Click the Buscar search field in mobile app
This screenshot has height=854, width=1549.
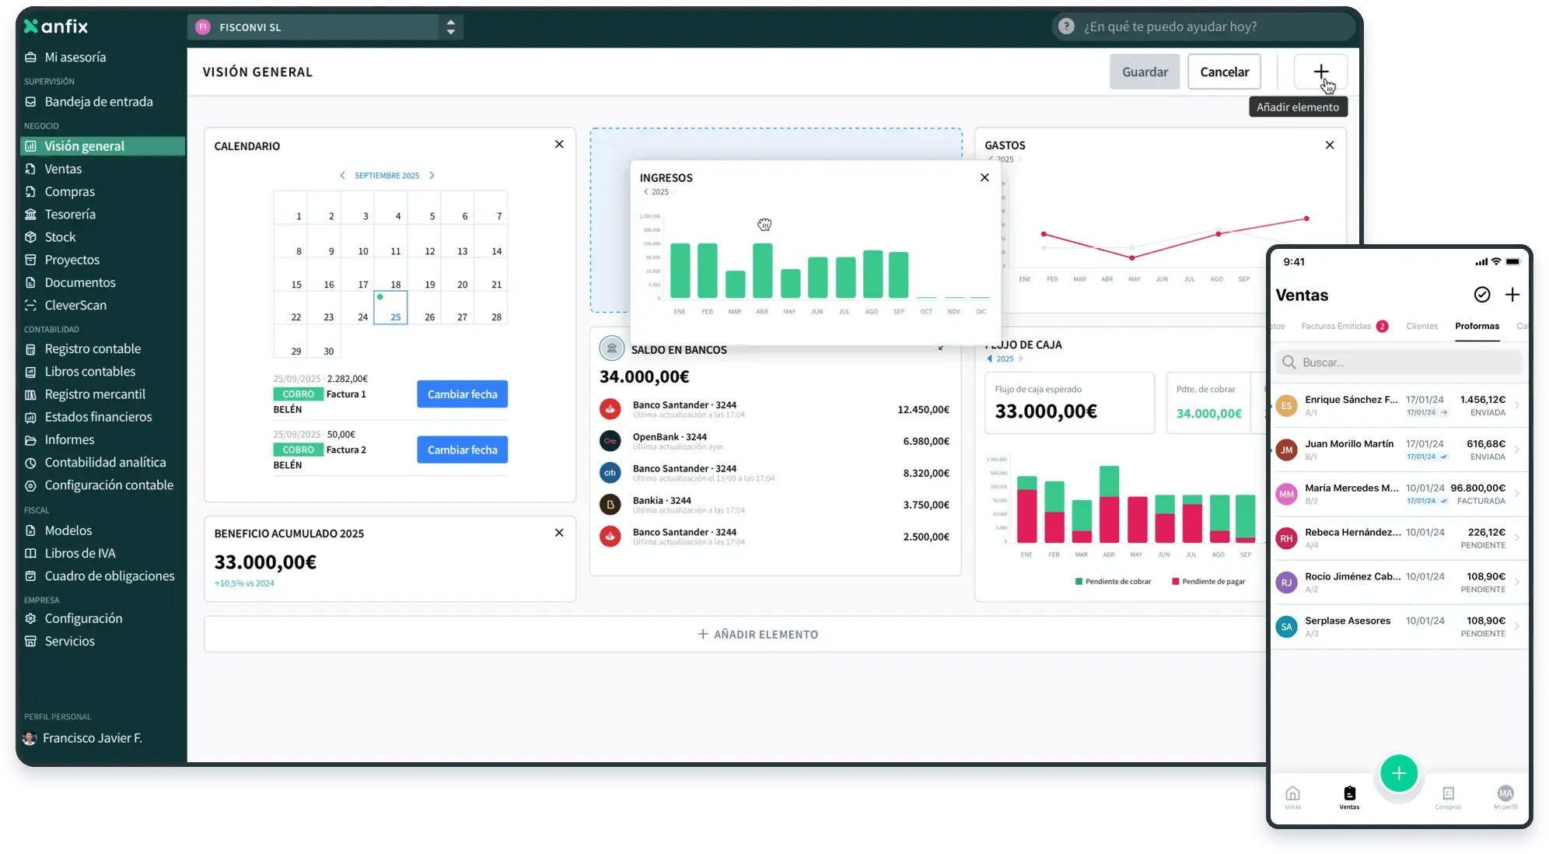tap(1397, 362)
